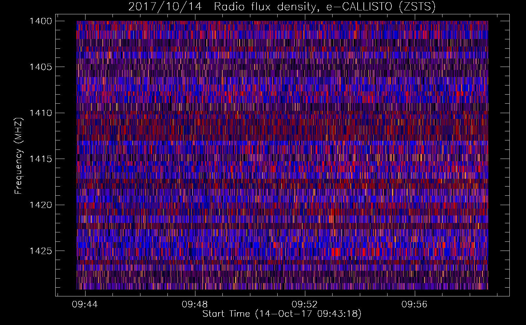Select the 1415 frequency axis label

[41, 159]
